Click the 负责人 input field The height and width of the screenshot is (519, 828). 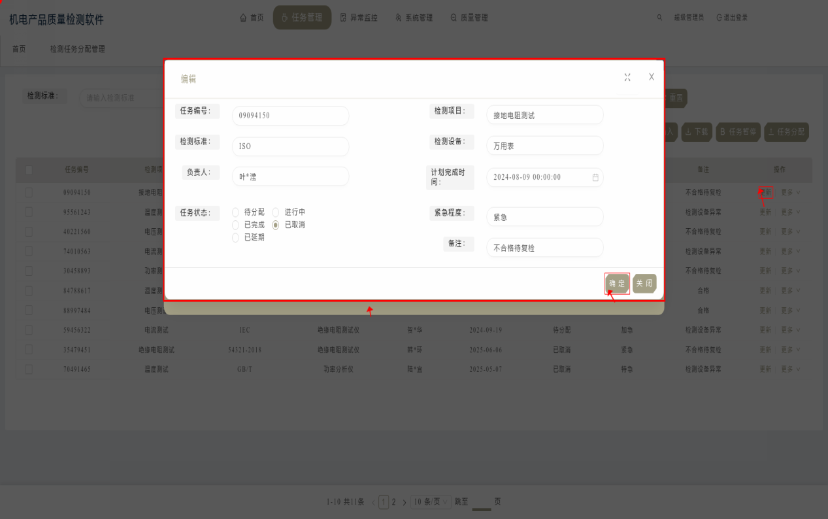click(290, 176)
